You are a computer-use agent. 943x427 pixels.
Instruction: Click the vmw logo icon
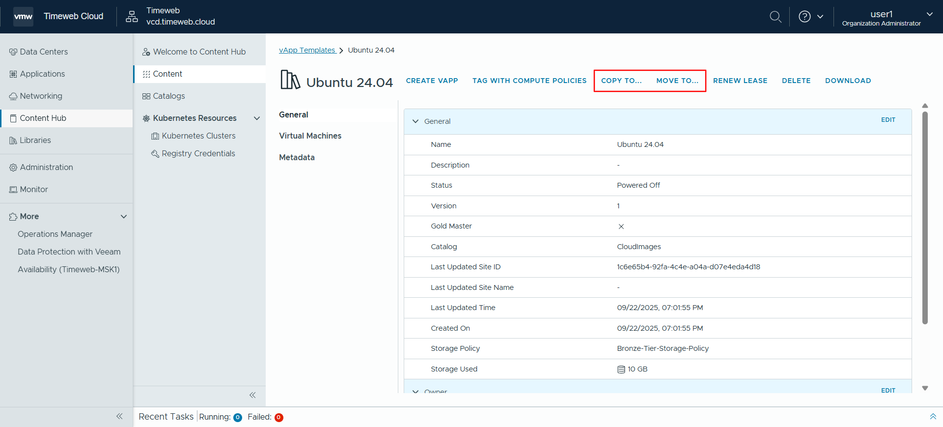click(23, 17)
